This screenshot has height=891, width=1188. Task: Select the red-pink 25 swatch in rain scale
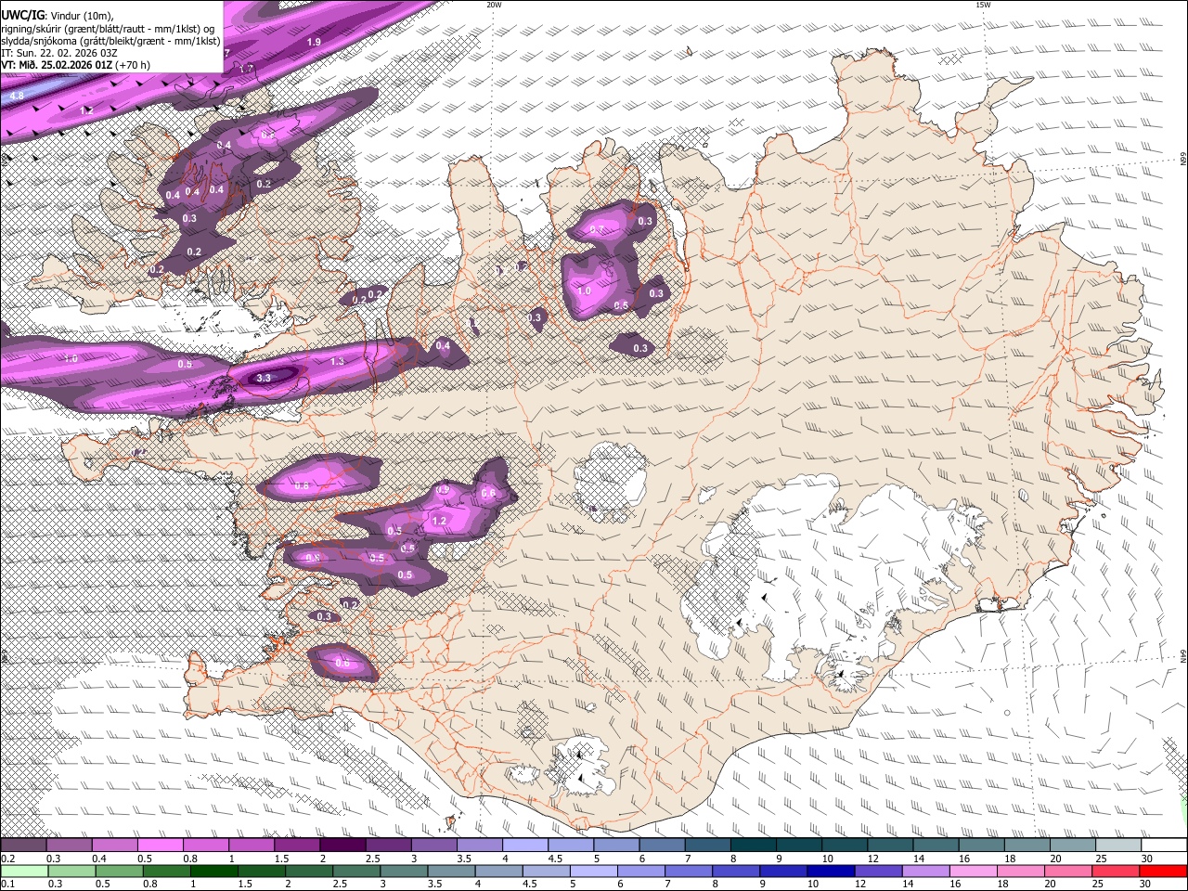point(1116,872)
